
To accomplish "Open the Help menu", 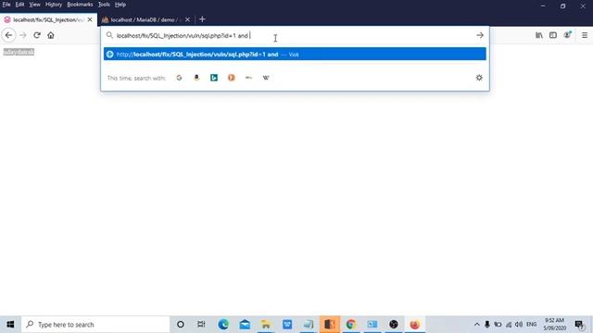I will [x=120, y=5].
